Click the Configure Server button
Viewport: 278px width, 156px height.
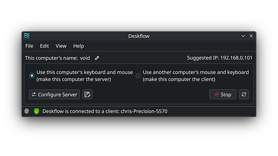click(x=54, y=94)
